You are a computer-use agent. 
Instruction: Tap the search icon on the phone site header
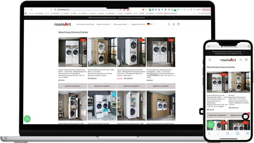pos(241,60)
